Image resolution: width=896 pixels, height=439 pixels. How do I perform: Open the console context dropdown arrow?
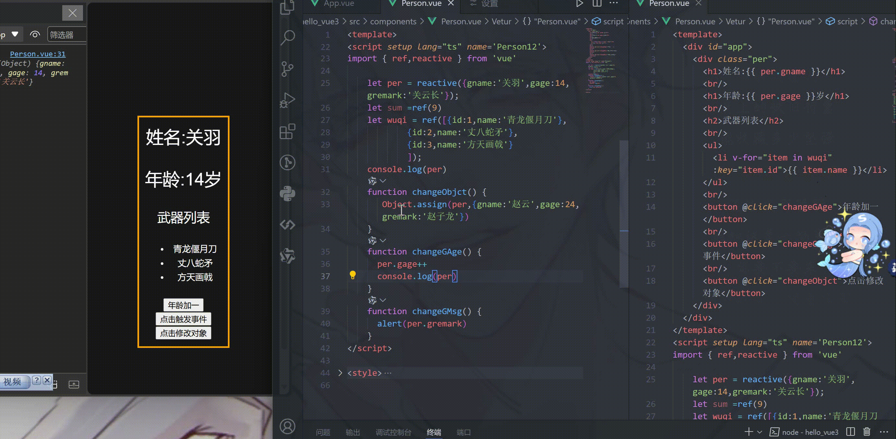15,34
